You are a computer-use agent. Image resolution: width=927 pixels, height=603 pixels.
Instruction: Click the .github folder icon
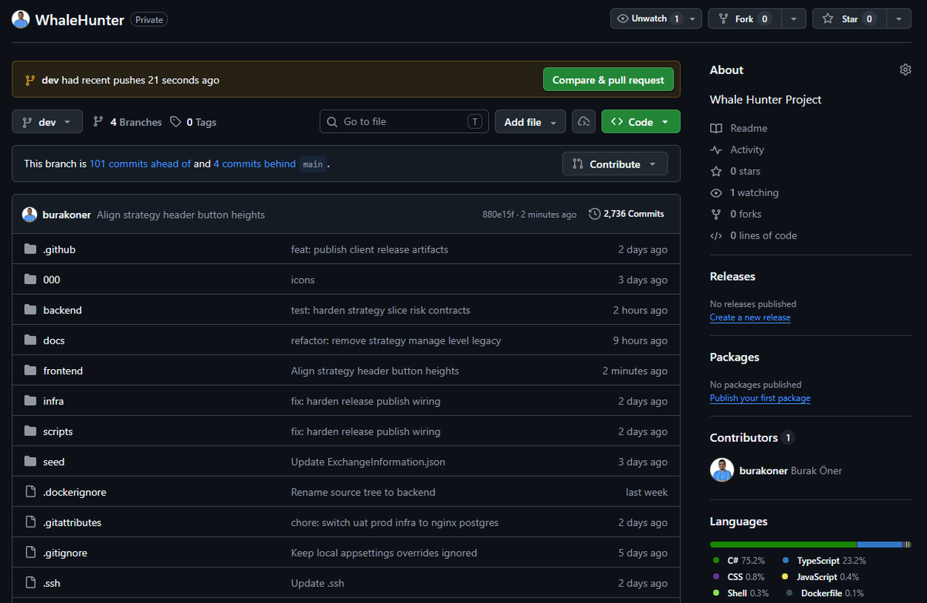coord(30,249)
